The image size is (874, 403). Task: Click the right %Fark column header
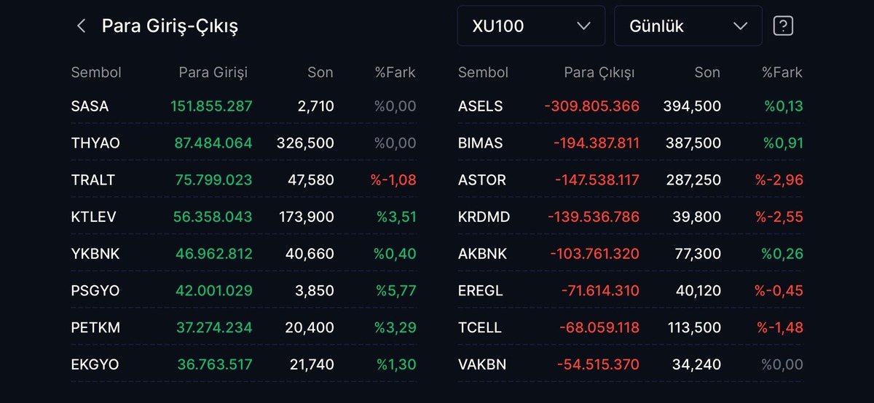pyautogui.click(x=782, y=72)
